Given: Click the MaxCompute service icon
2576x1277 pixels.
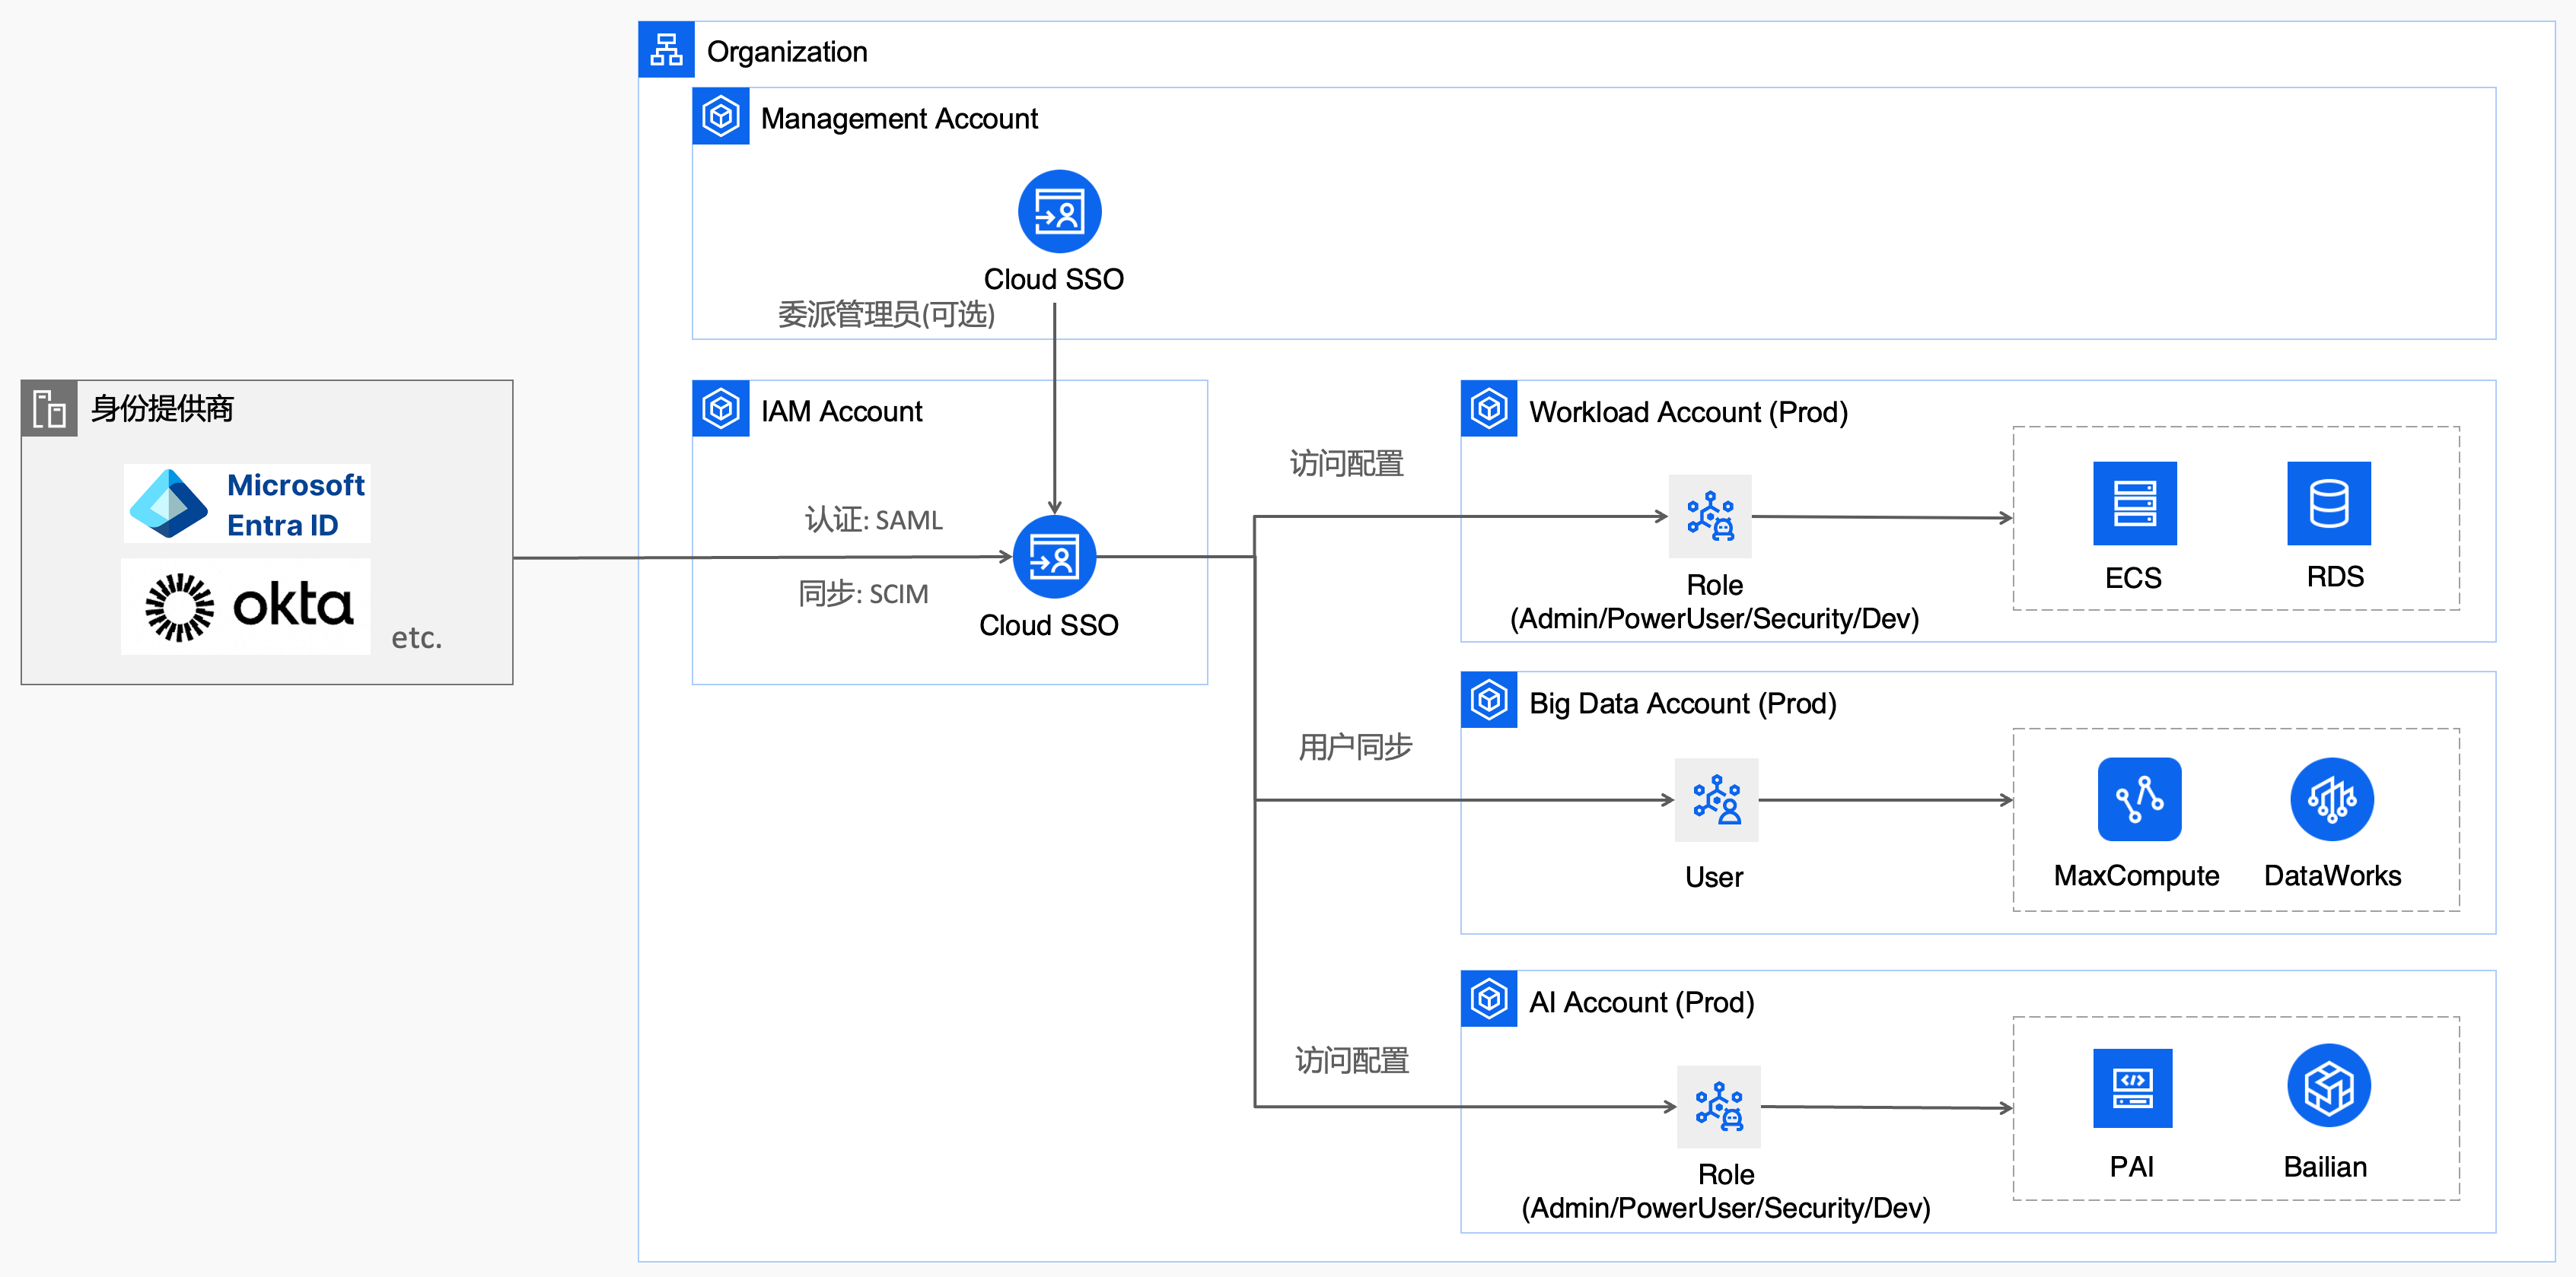Looking at the screenshot, I should [x=2139, y=799].
